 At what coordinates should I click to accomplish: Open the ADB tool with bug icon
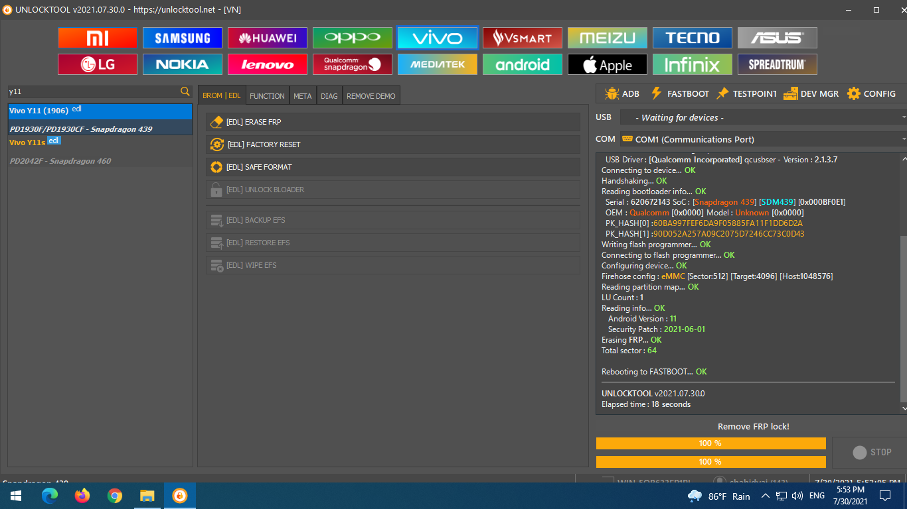coord(622,94)
